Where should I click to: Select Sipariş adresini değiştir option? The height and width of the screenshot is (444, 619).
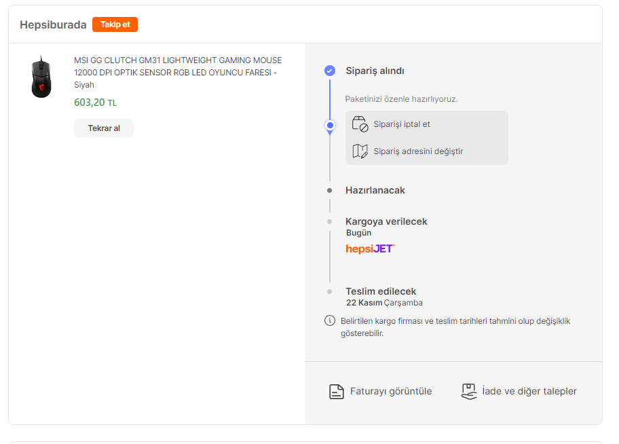[418, 151]
